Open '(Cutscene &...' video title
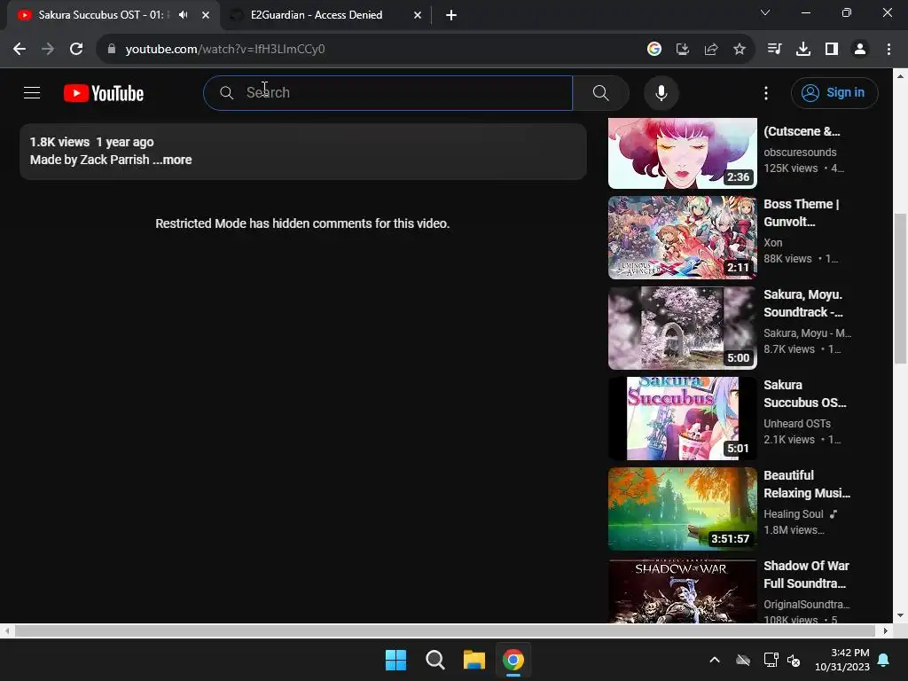The height and width of the screenshot is (681, 908). tap(802, 131)
